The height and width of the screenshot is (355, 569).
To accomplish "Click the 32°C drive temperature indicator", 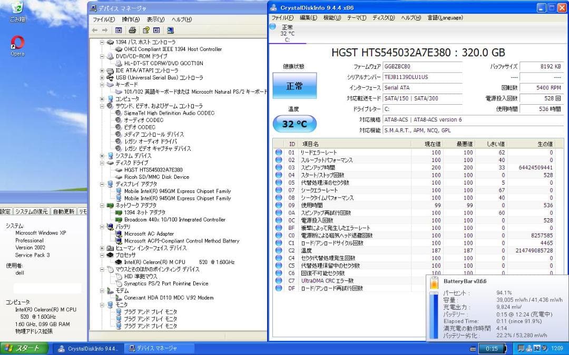I will (x=295, y=124).
